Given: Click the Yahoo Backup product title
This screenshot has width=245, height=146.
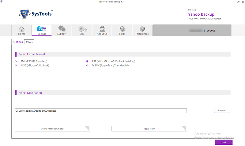Looking at the screenshot, I should [201, 14].
